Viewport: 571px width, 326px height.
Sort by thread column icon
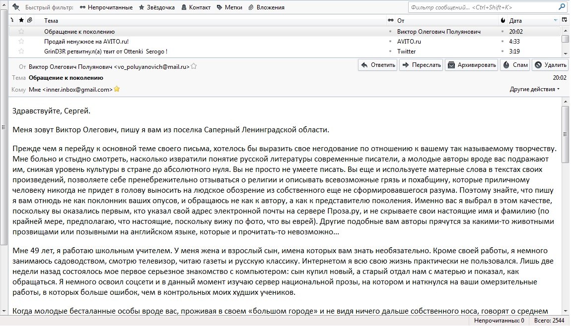click(12, 20)
